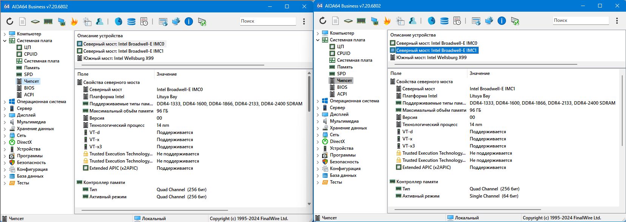Launch stability test flame icon in left window
Screen dimensions: 626x222
[74, 21]
